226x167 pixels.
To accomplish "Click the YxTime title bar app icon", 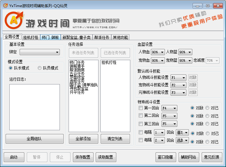I will pos(5,5).
